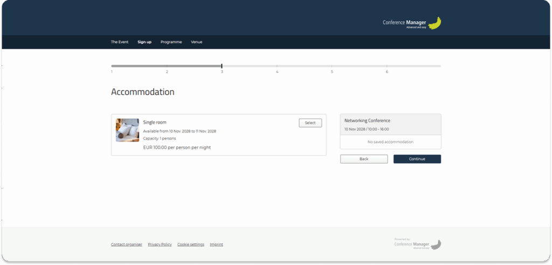
Task: Jump to step 6 on progress bar
Action: click(387, 66)
